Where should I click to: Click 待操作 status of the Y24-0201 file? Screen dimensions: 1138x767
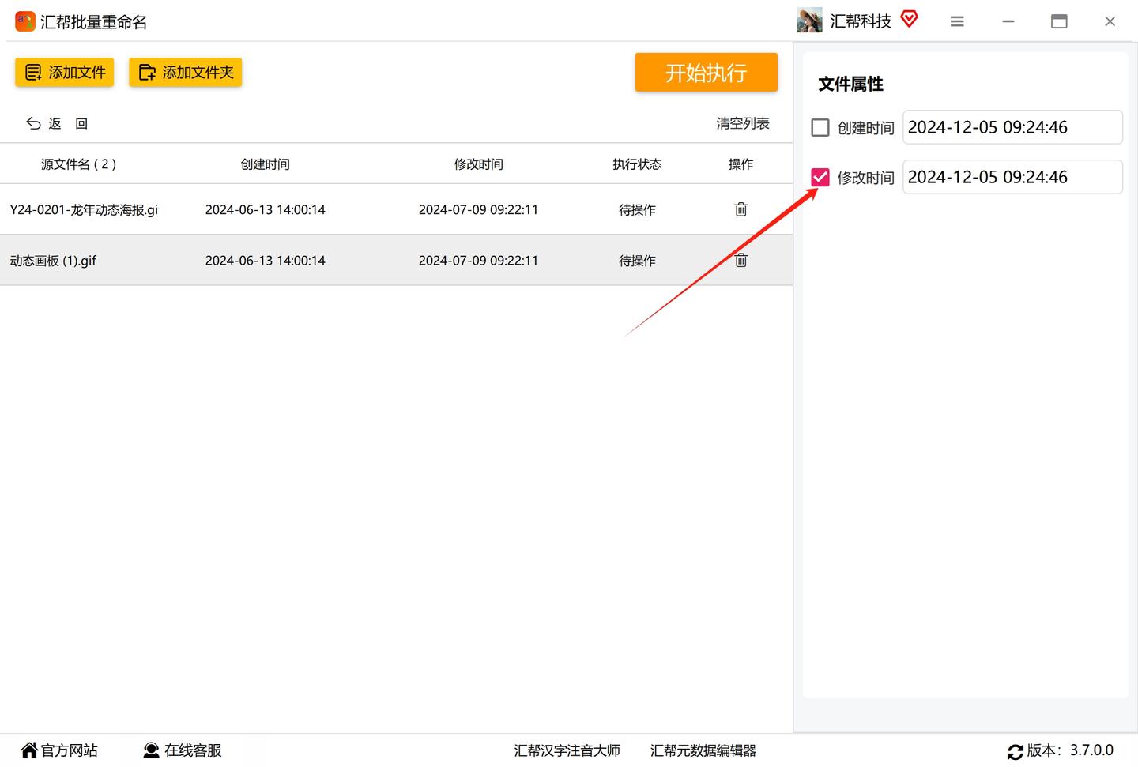tap(637, 209)
